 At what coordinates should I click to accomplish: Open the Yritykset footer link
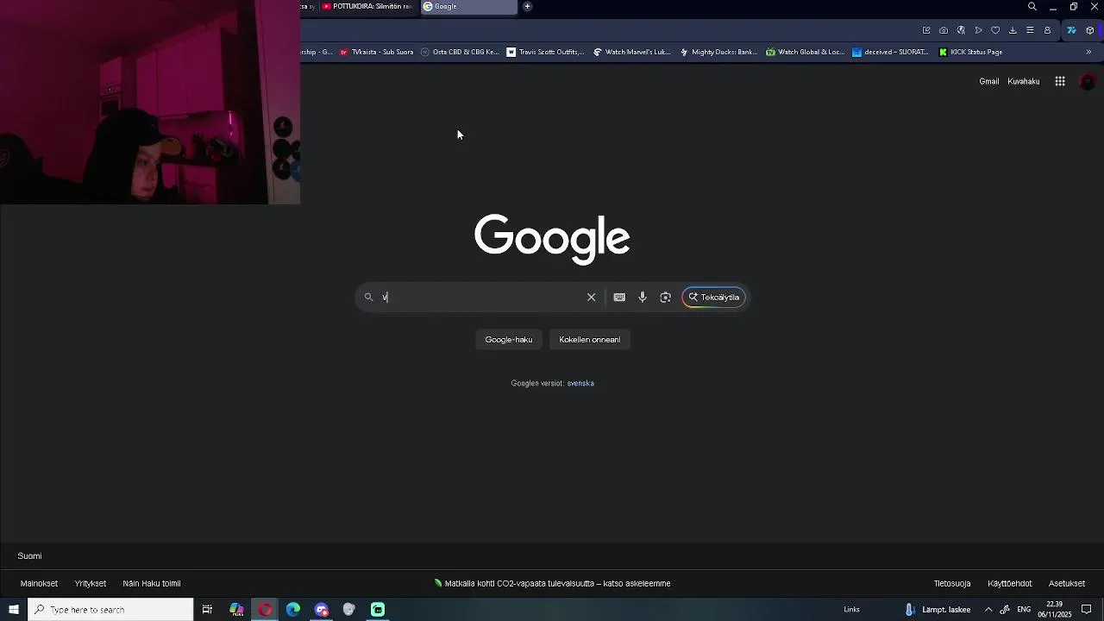coord(91,583)
